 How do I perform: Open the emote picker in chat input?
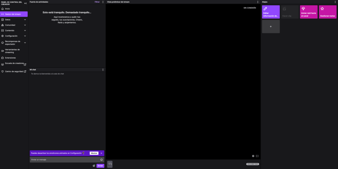[102, 160]
